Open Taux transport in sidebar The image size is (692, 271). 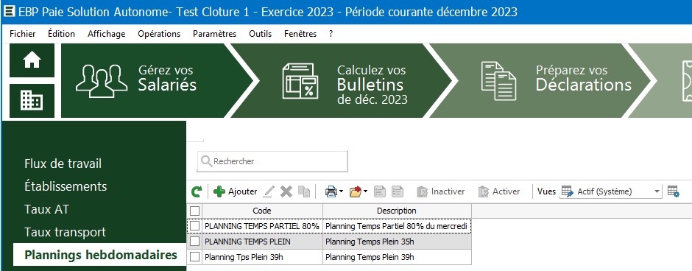click(x=66, y=232)
